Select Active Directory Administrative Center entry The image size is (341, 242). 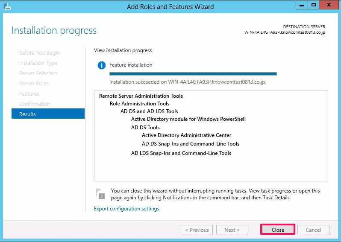pyautogui.click(x=186, y=135)
